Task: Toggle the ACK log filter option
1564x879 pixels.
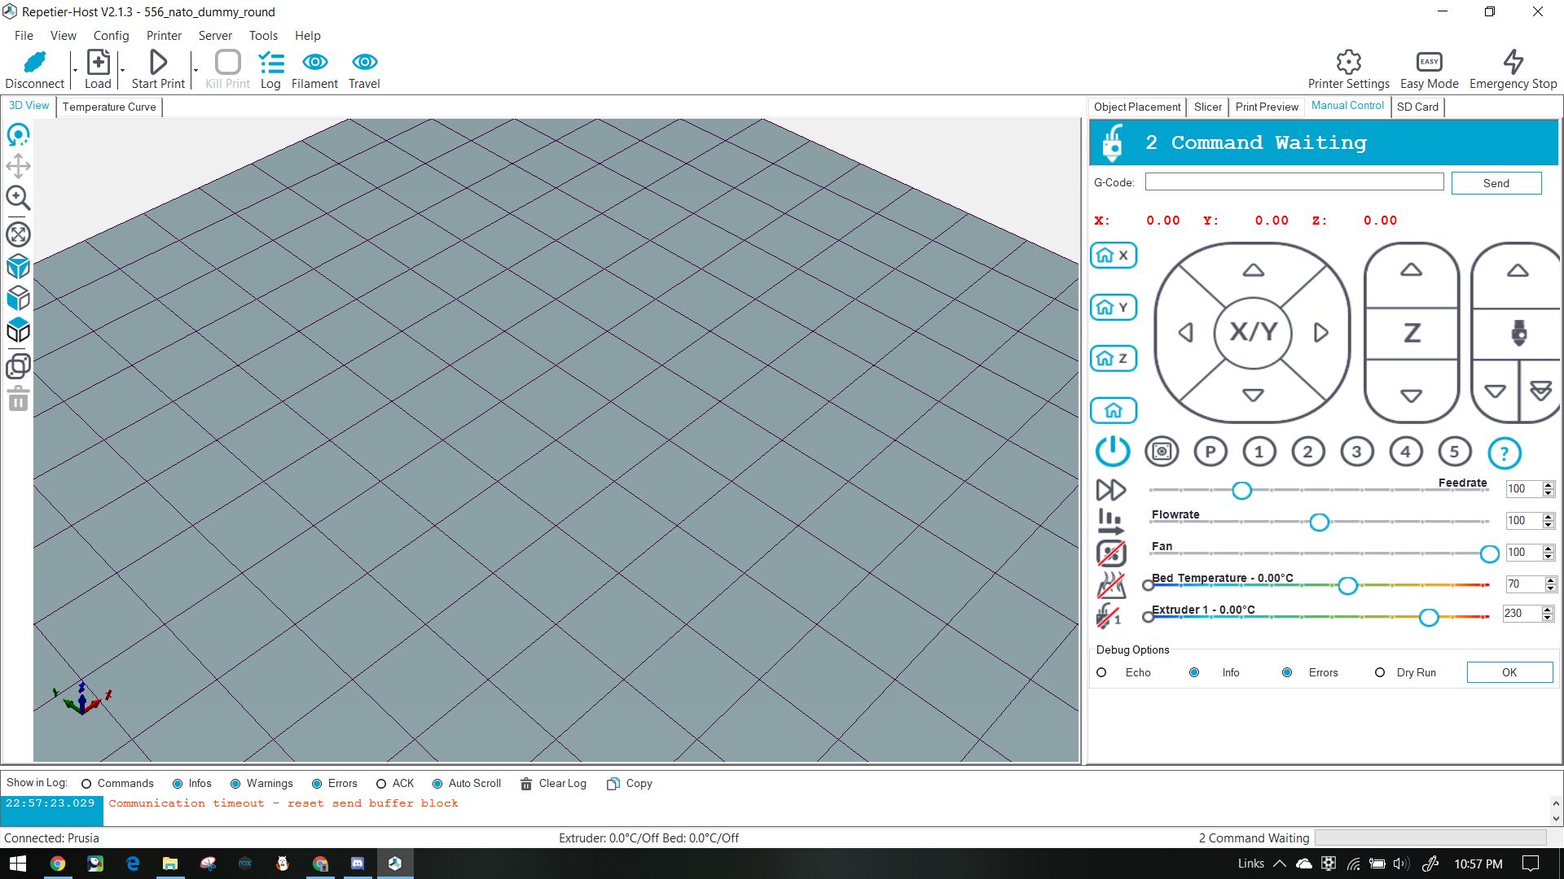Action: (381, 784)
